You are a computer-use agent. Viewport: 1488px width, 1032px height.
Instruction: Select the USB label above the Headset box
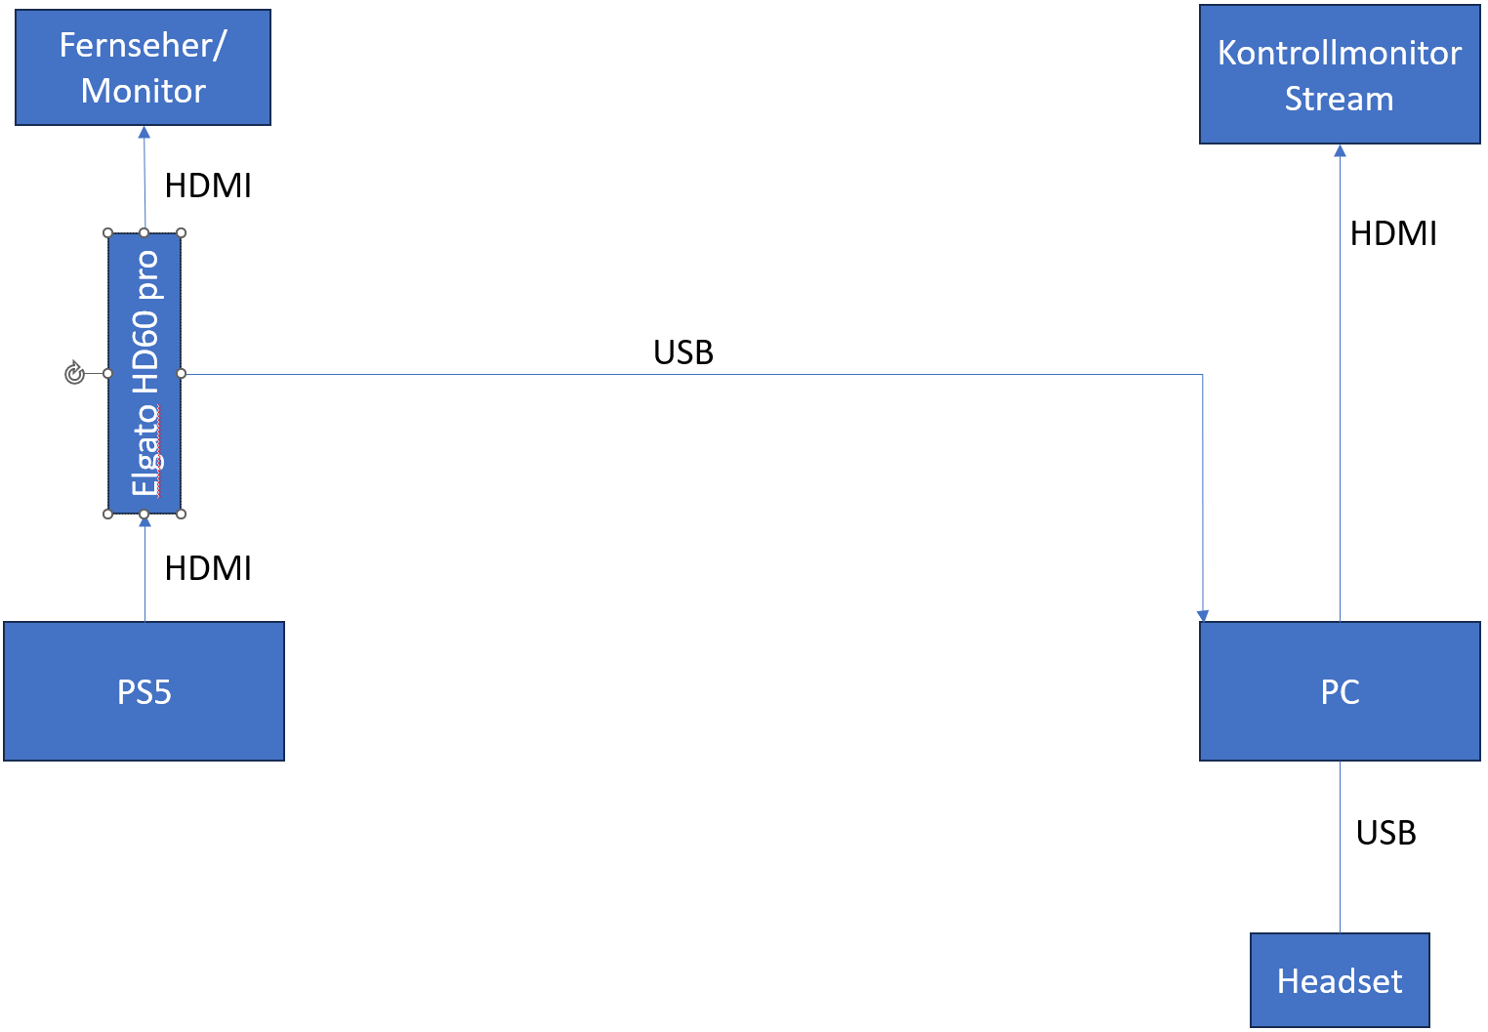[1385, 833]
